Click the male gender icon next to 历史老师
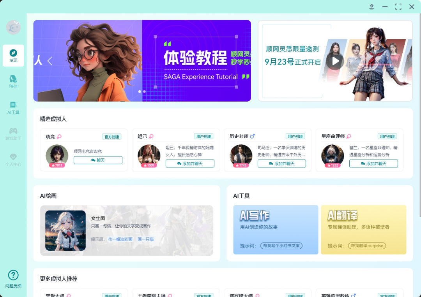This screenshot has width=421, height=297. coord(252,137)
